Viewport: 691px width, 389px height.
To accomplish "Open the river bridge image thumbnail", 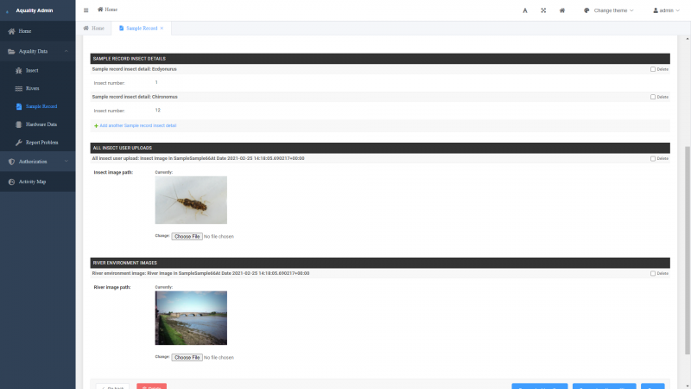I will click(x=191, y=317).
